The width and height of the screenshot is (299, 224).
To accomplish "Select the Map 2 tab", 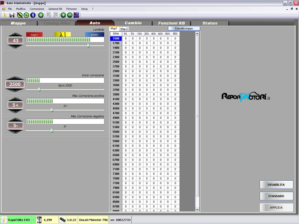I will pos(124,29).
